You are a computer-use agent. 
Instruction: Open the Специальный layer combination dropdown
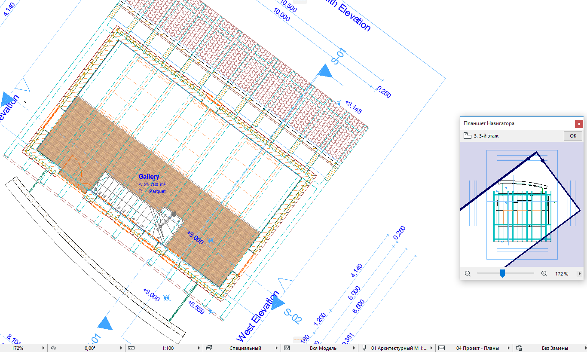(276, 348)
